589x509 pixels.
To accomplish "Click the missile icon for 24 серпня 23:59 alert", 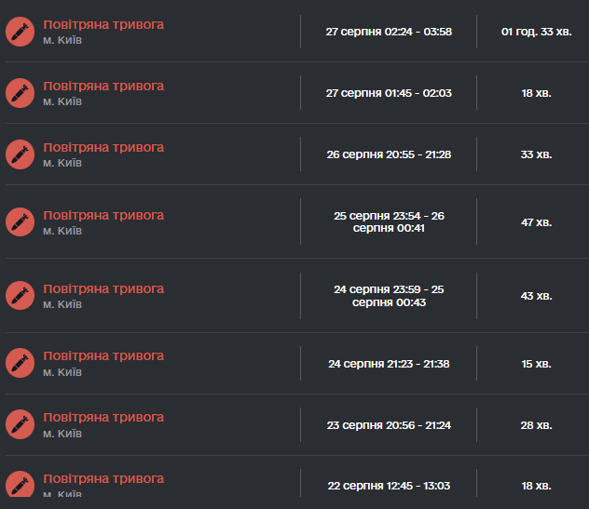I will pos(20,296).
